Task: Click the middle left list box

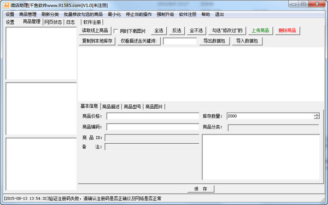Action: 41,109
